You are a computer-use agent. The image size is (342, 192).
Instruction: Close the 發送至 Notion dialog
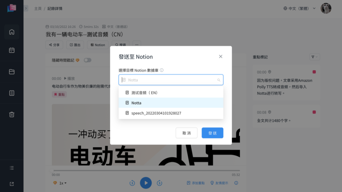tap(220, 56)
